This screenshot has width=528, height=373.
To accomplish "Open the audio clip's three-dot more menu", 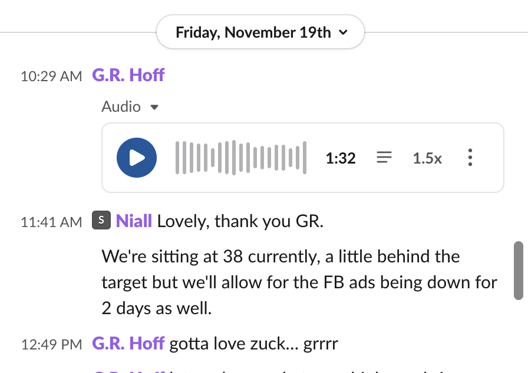I will (x=470, y=158).
